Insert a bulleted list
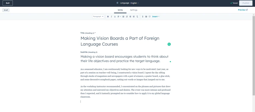The height and width of the screenshot is (112, 255). 123,17
